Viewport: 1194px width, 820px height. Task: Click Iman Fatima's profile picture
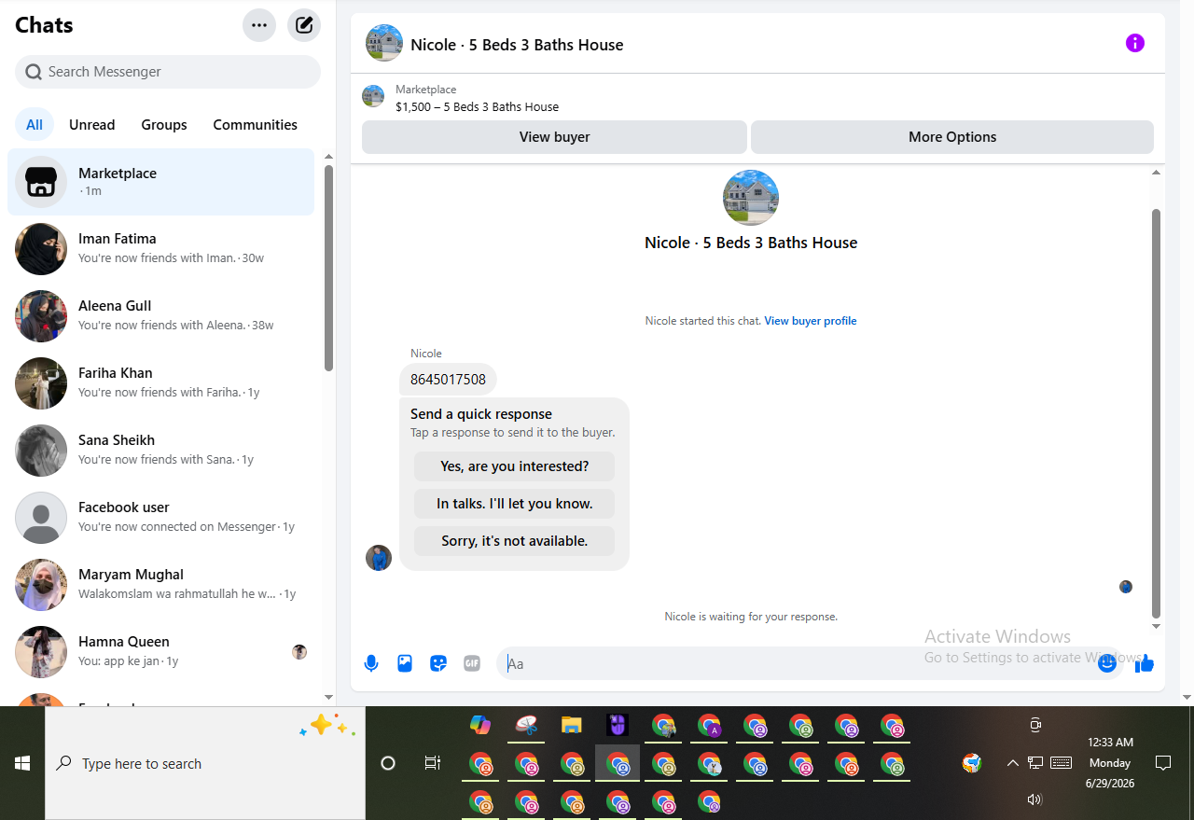pyautogui.click(x=41, y=249)
